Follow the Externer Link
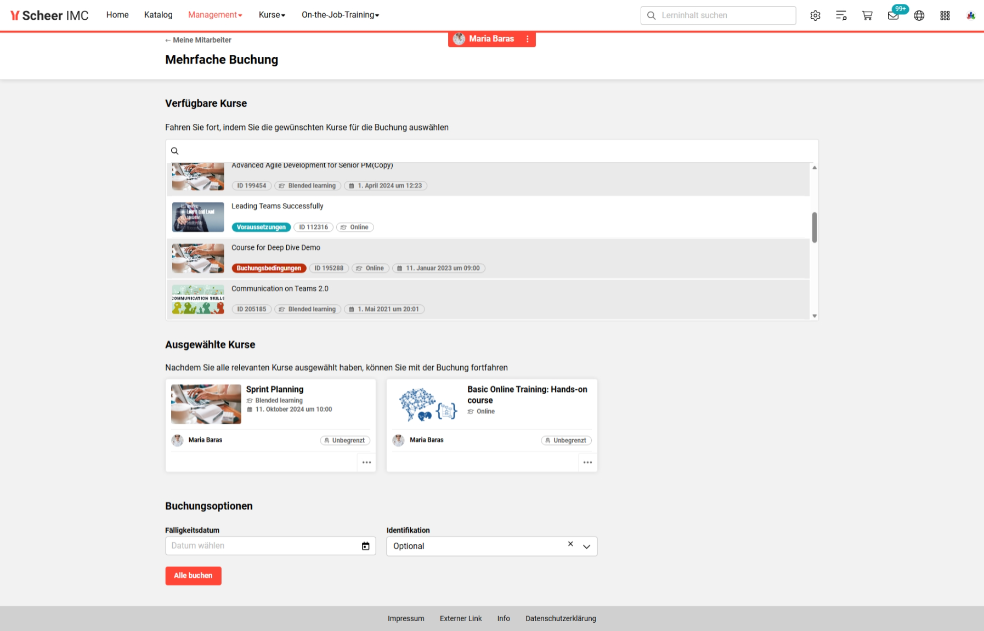 pyautogui.click(x=461, y=618)
